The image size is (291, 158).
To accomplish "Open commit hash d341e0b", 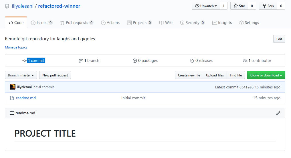I will pyautogui.click(x=246, y=87).
